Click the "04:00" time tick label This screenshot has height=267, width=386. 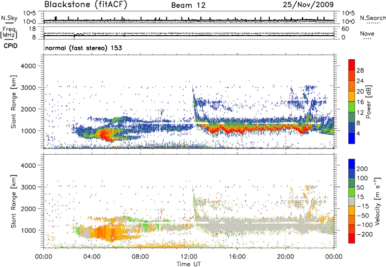(92, 256)
